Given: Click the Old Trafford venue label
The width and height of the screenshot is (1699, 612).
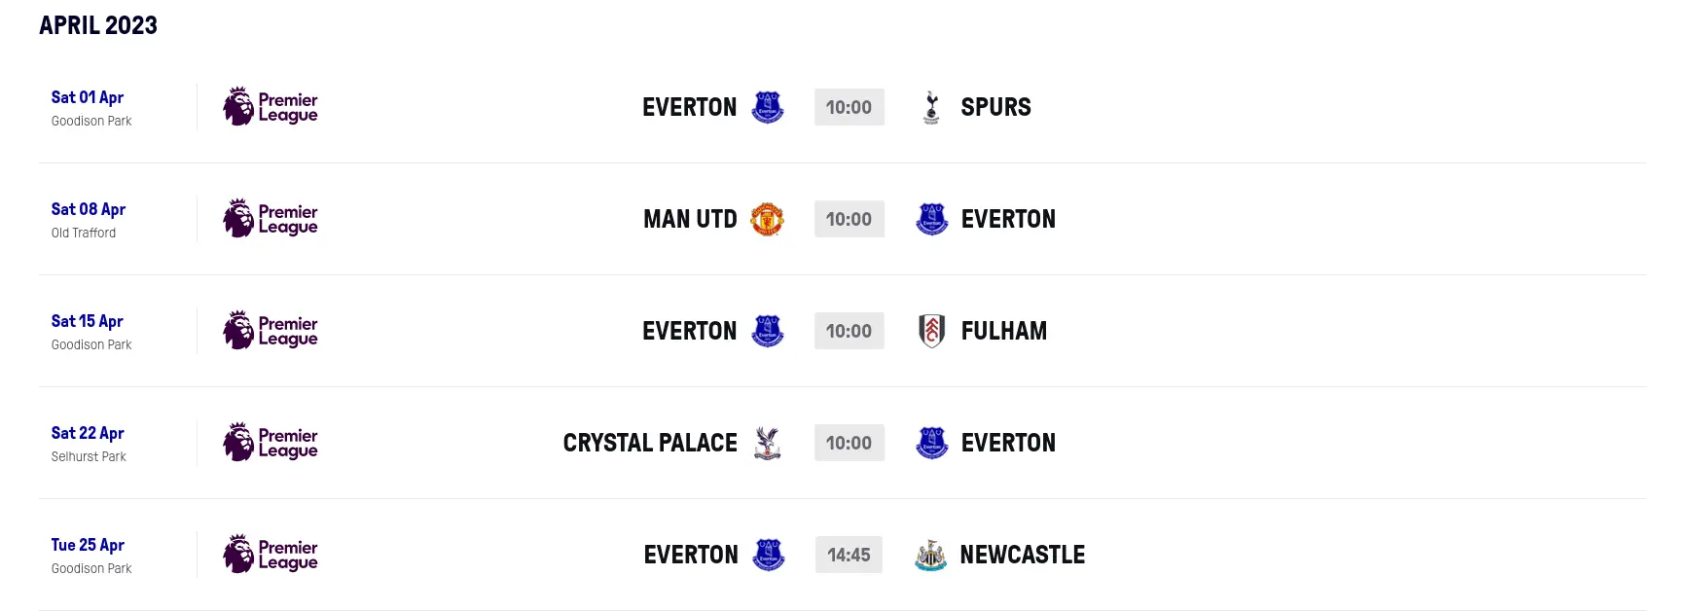Looking at the screenshot, I should pyautogui.click(x=84, y=233).
